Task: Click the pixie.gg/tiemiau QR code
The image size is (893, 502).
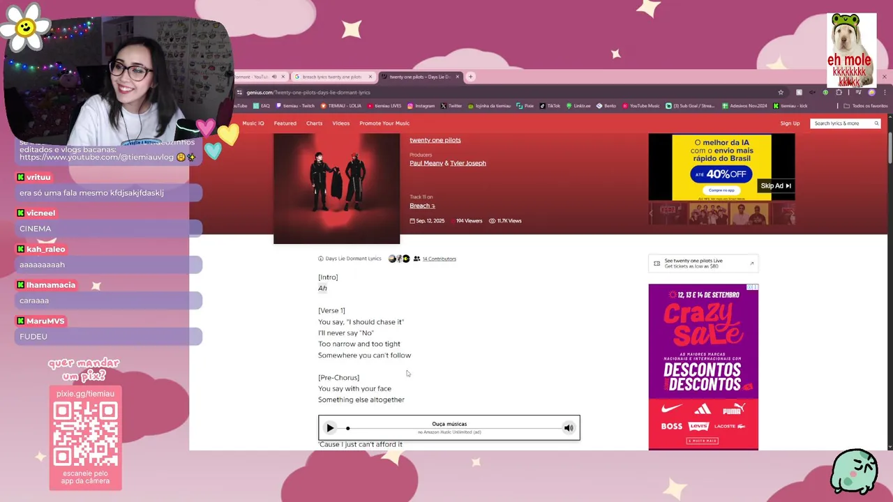Action: (85, 434)
